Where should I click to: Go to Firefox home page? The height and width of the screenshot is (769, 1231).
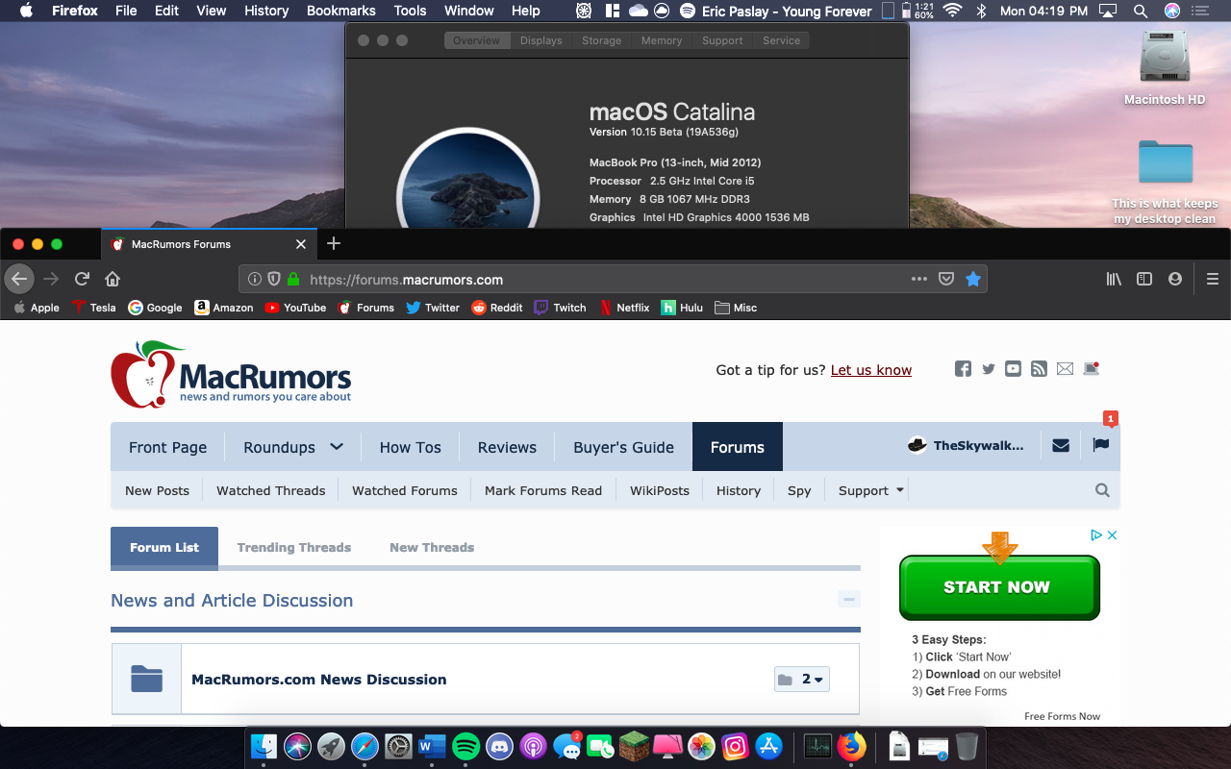(113, 279)
